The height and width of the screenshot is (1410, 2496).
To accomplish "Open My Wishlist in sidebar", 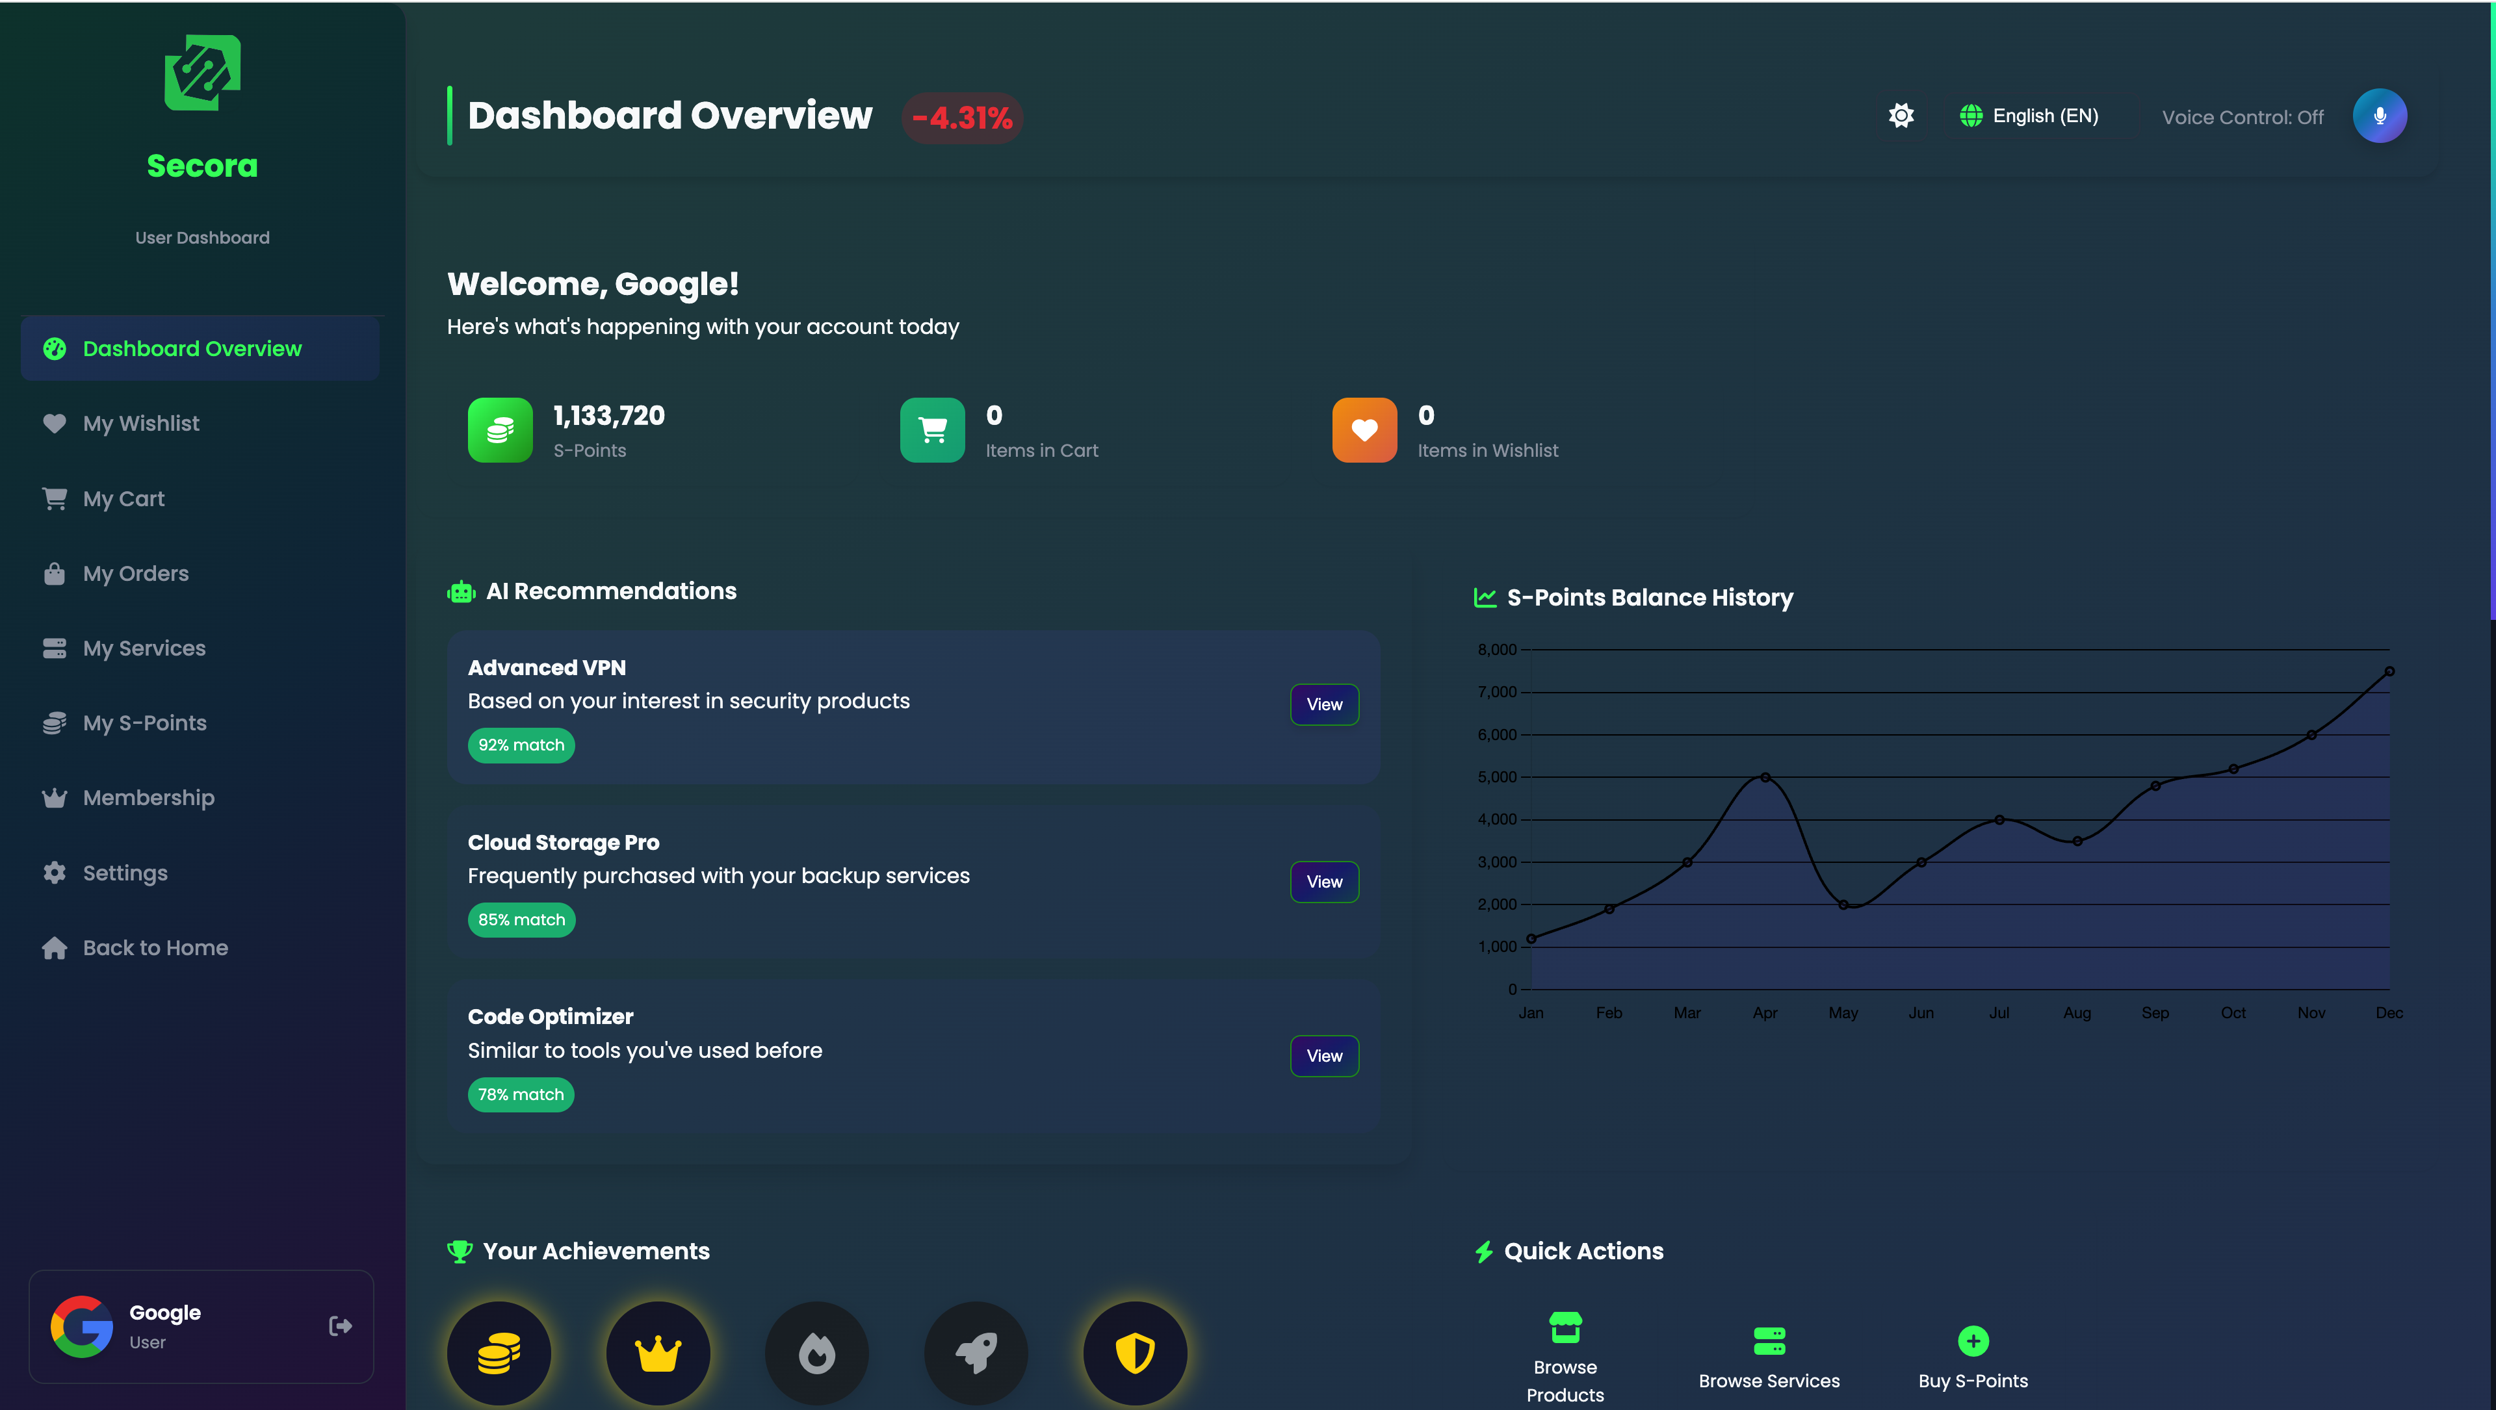I will coord(140,423).
